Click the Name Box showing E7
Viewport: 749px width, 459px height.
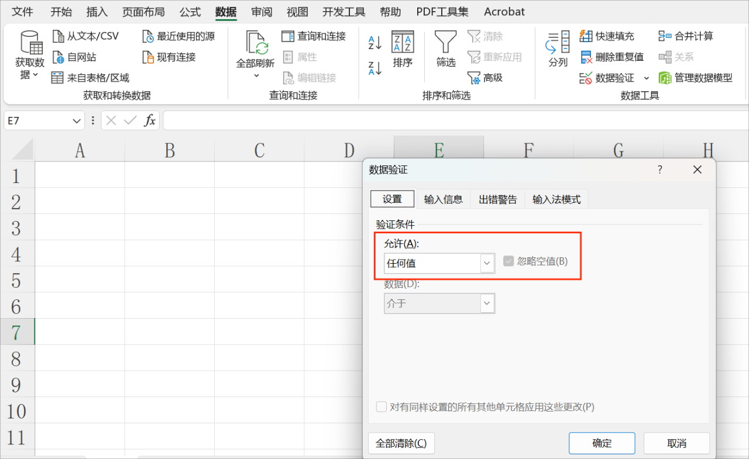coord(38,120)
